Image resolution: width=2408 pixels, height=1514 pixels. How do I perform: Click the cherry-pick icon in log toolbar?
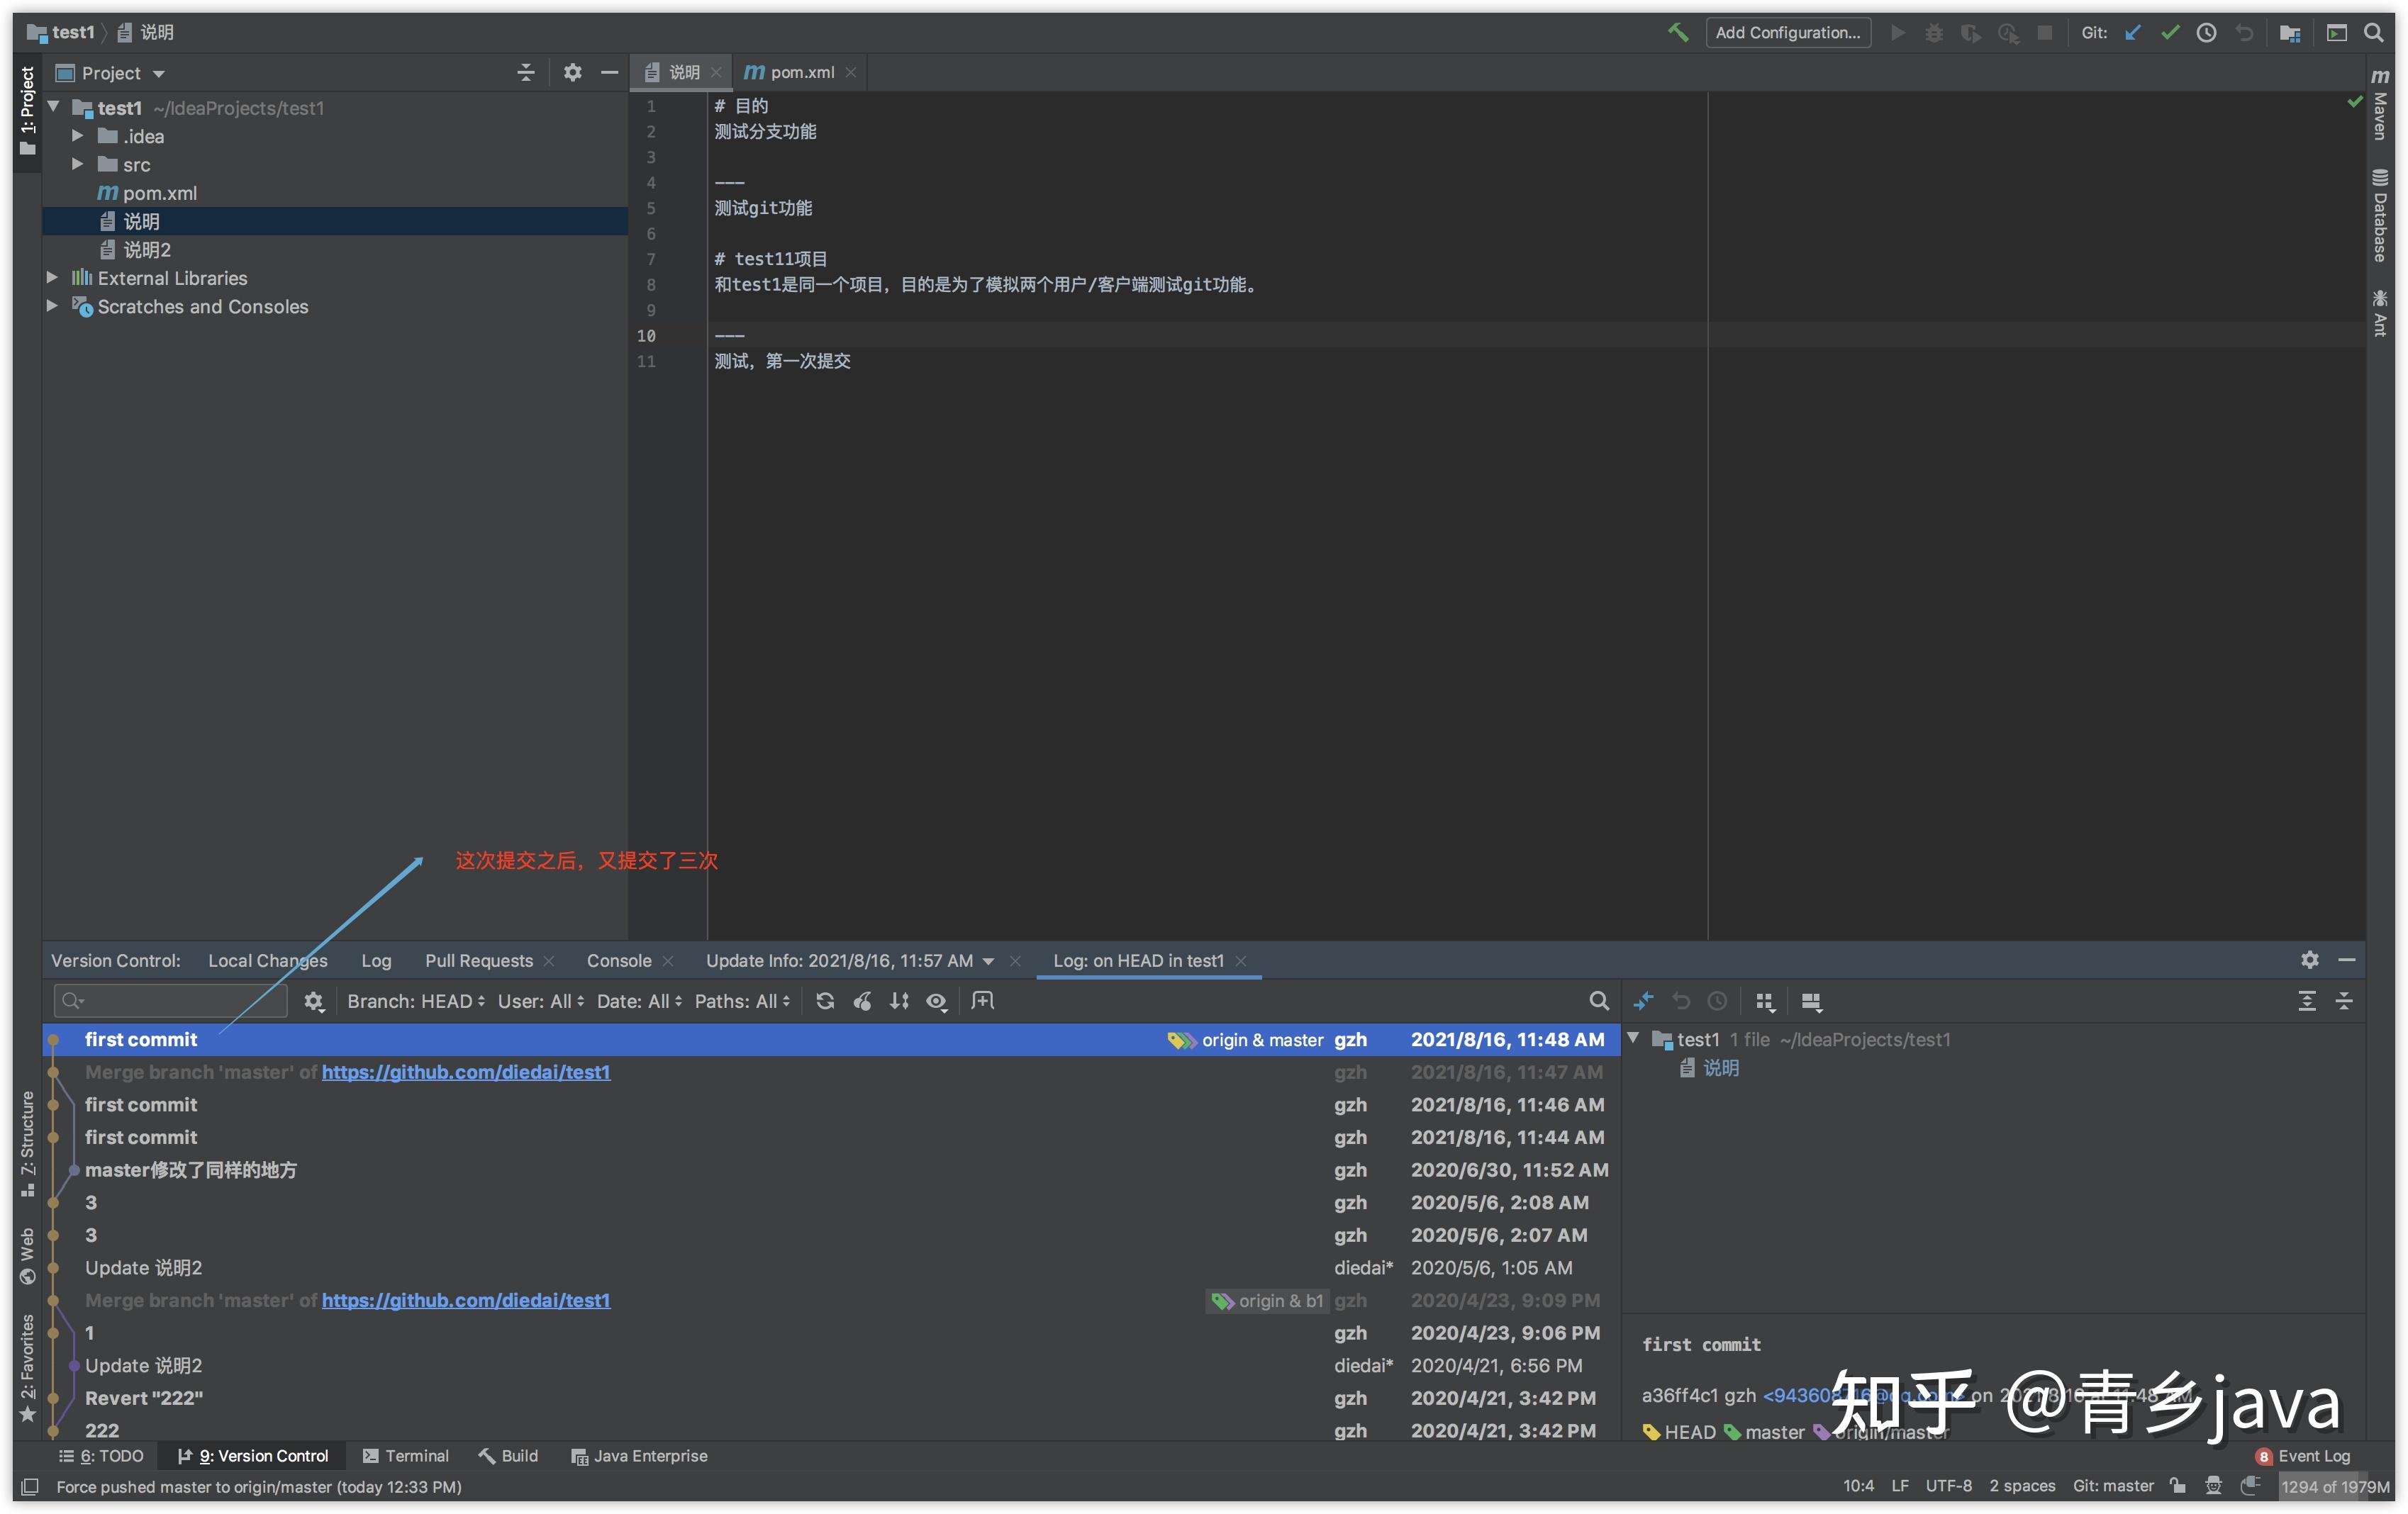(x=862, y=1002)
